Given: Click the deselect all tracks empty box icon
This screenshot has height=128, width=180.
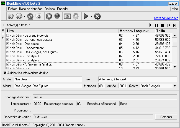Looking at the screenshot, I should (x=3, y=34).
